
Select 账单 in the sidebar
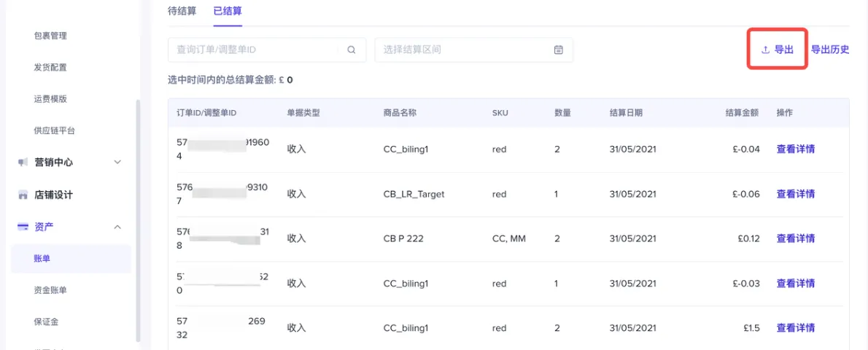point(71,258)
